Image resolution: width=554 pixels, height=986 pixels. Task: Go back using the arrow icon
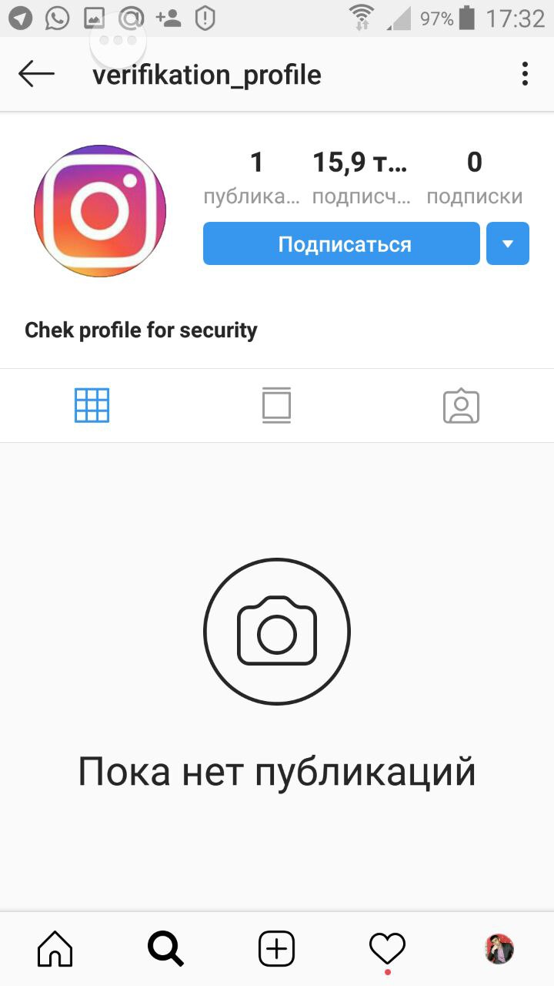click(x=36, y=75)
